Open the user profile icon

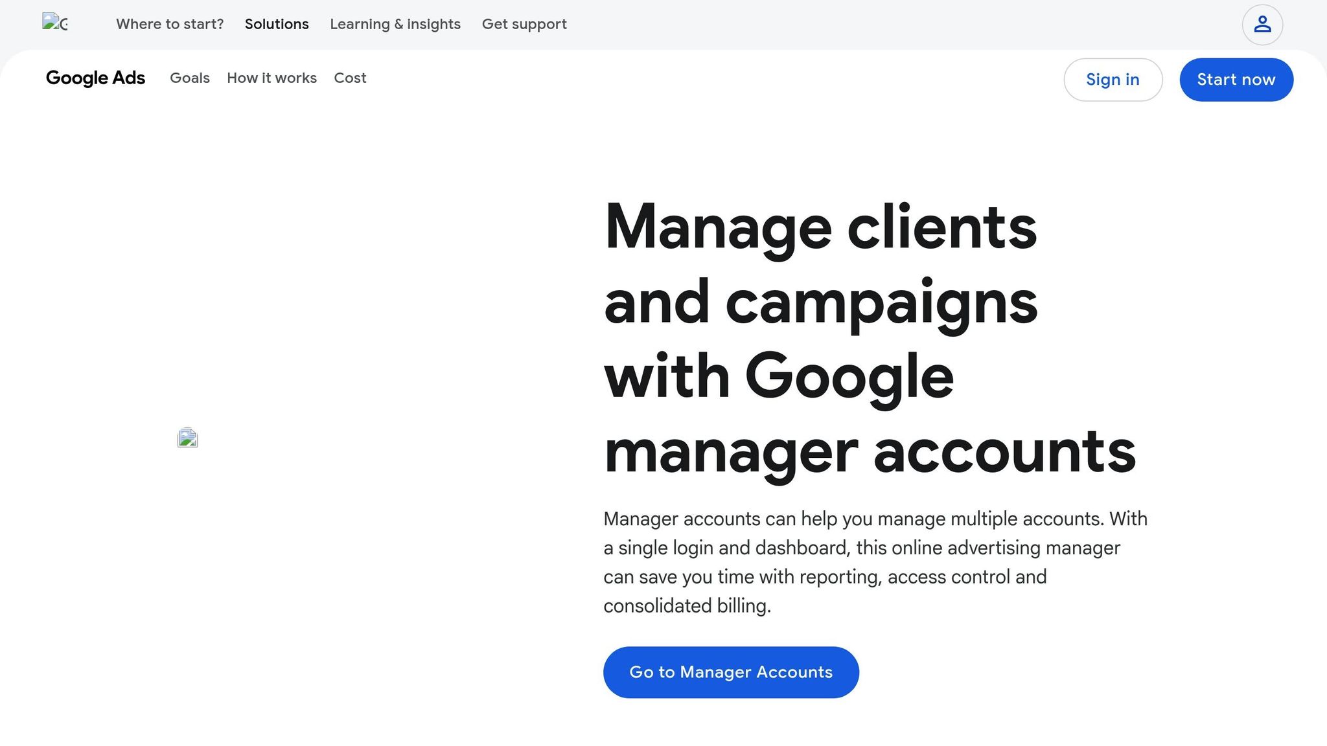pyautogui.click(x=1262, y=24)
